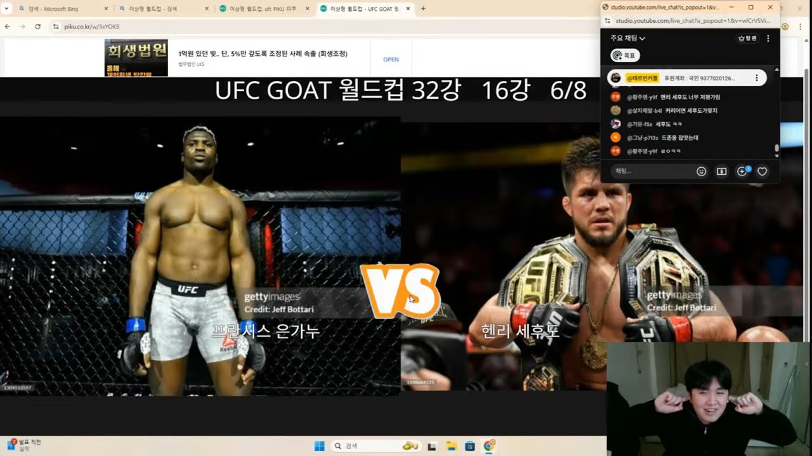Image resolution: width=812 pixels, height=456 pixels.
Task: Go back in the browser
Action: point(8,27)
